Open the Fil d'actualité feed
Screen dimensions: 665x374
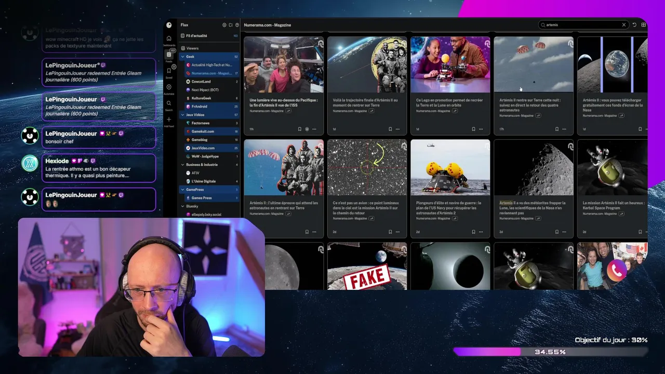point(209,36)
